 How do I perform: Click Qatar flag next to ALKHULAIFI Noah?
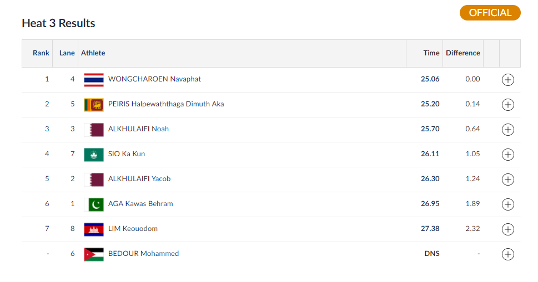click(94, 130)
